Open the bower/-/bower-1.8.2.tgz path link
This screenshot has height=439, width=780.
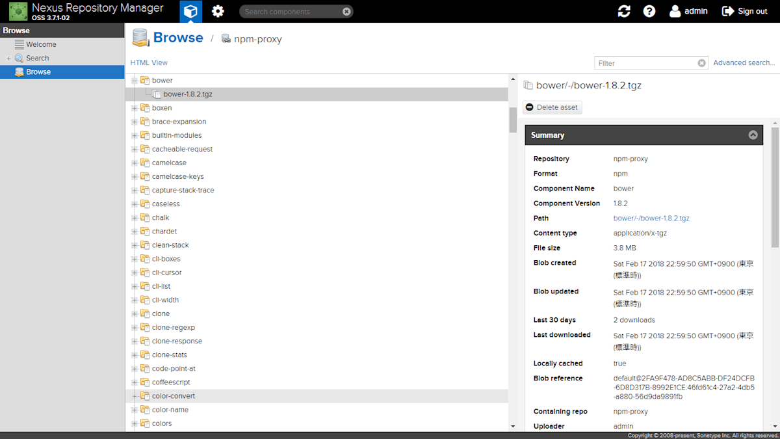click(x=651, y=219)
